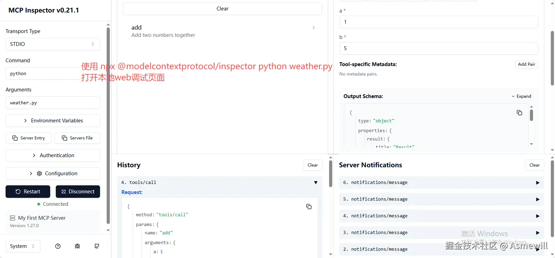This screenshot has width=555, height=258.
Task: Select the add tool in list
Action: pyautogui.click(x=222, y=31)
